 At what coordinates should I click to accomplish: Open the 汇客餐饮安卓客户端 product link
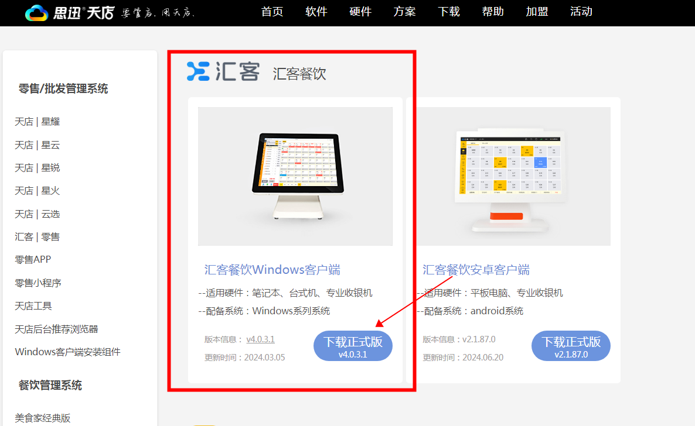pyautogui.click(x=475, y=269)
